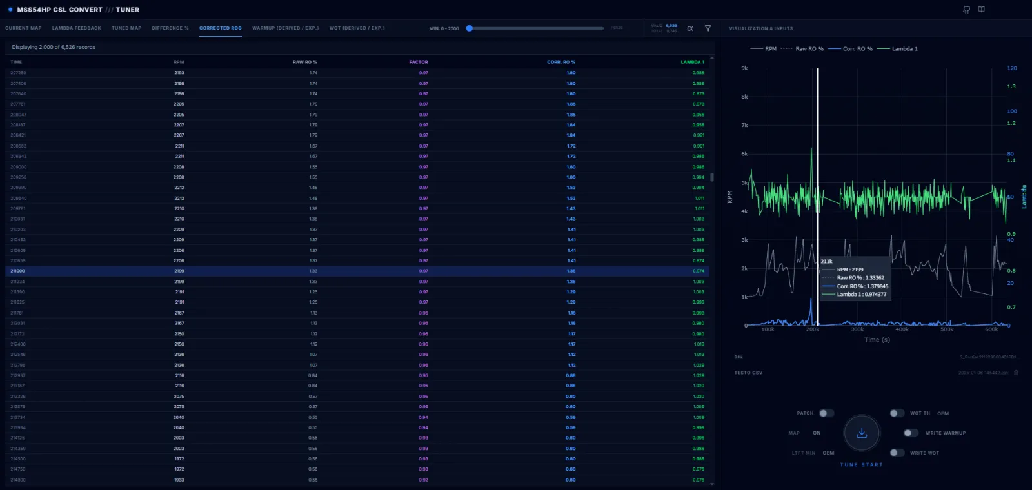Switch to the Lambda Feedback tab

[77, 28]
